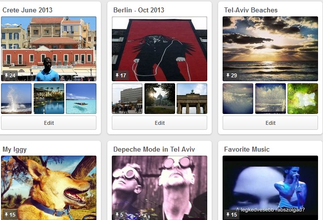
Task: Open the grey office building thumbnail in Berlin
Action: (x=127, y=99)
